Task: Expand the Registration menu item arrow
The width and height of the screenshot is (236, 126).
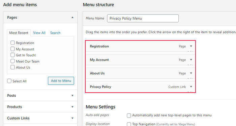Action: point(191,46)
